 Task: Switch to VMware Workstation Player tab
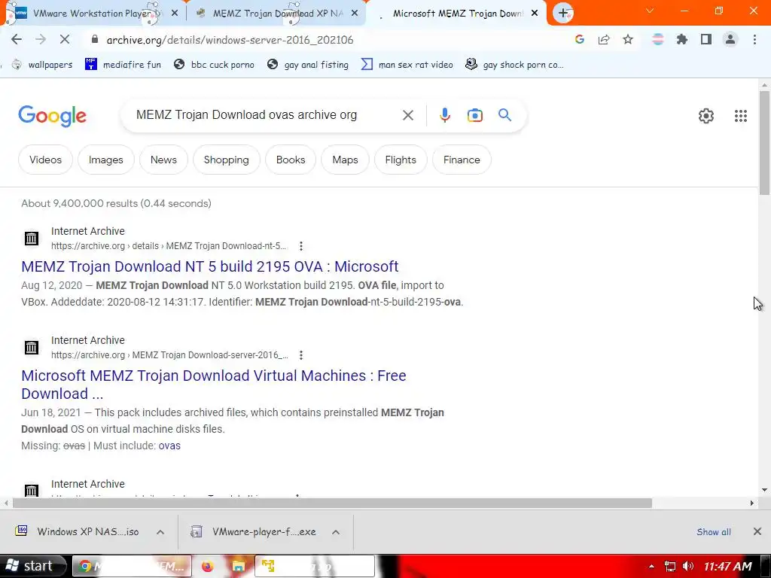pyautogui.click(x=93, y=14)
